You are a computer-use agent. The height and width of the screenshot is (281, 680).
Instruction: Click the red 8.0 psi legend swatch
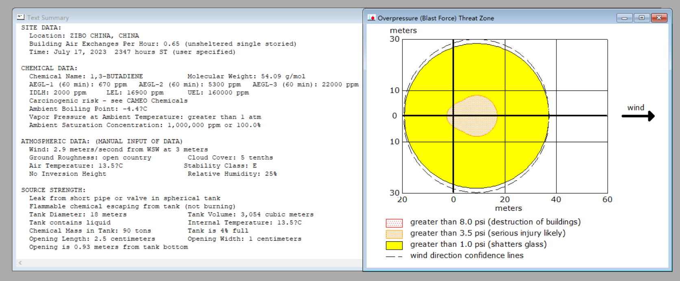(x=394, y=223)
